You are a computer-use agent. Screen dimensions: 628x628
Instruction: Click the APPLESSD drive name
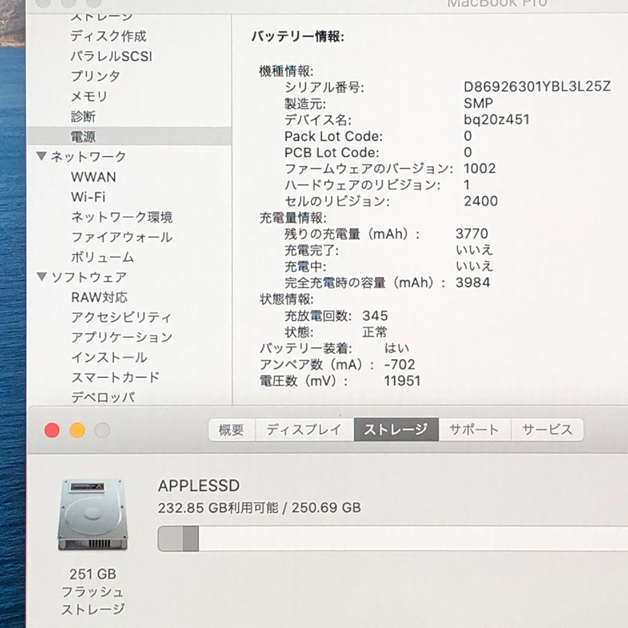click(x=198, y=486)
